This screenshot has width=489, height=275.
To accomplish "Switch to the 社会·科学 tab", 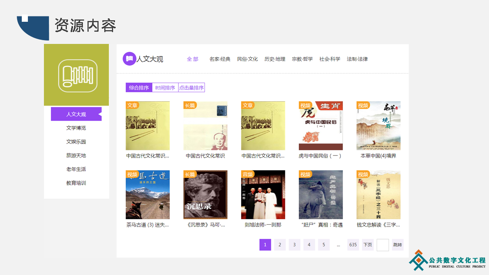I will [330, 59].
